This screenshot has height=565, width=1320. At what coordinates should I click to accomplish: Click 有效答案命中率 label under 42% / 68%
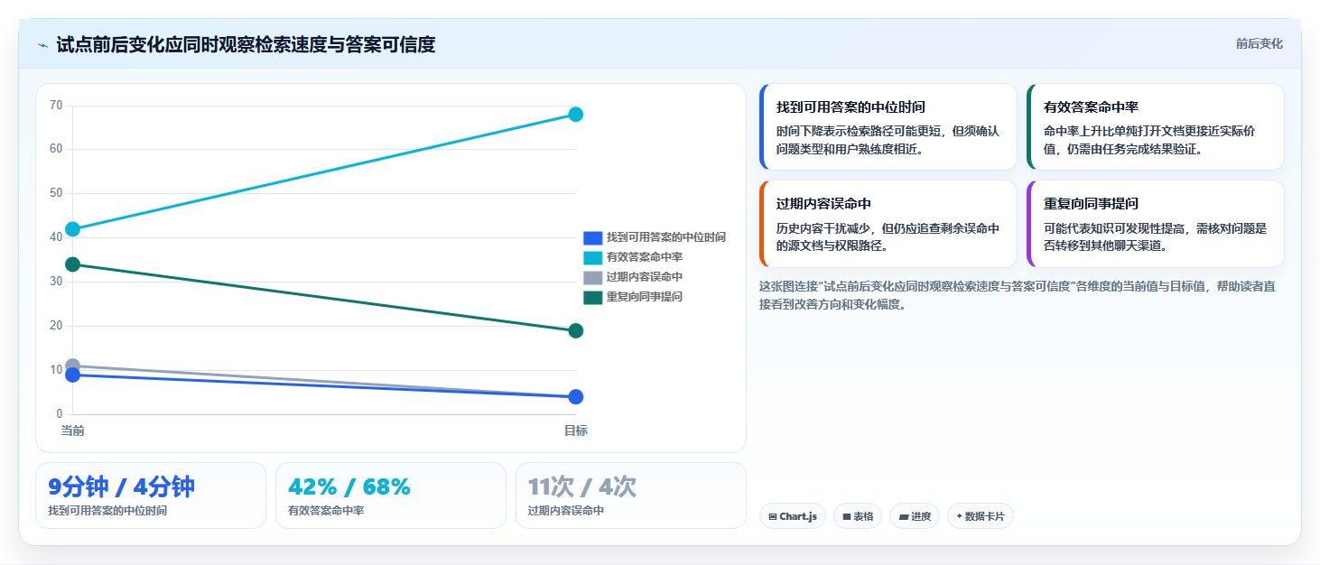coord(326,511)
